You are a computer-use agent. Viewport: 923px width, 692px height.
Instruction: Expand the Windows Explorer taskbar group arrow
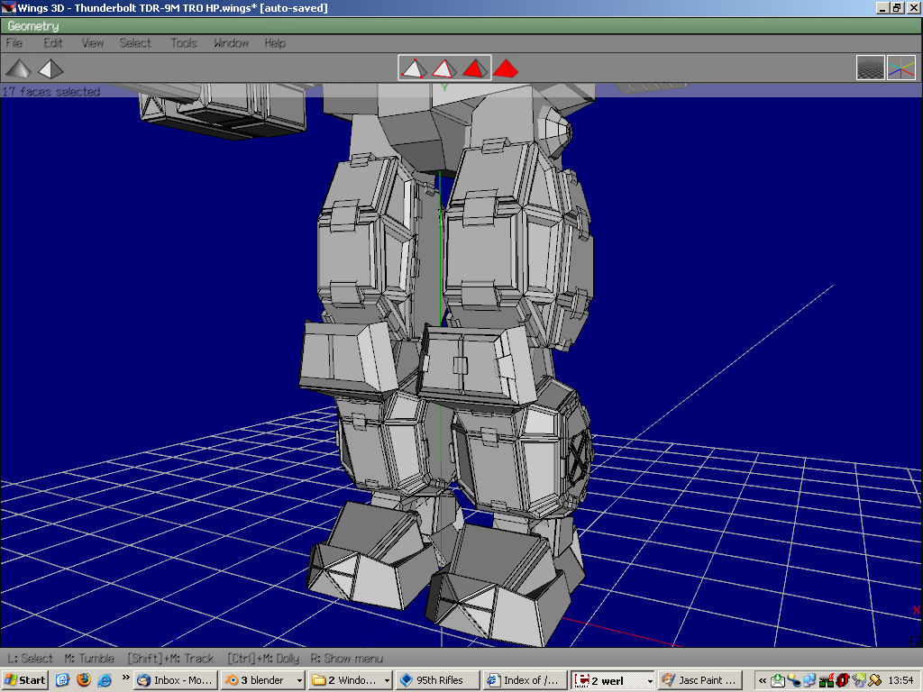(387, 681)
